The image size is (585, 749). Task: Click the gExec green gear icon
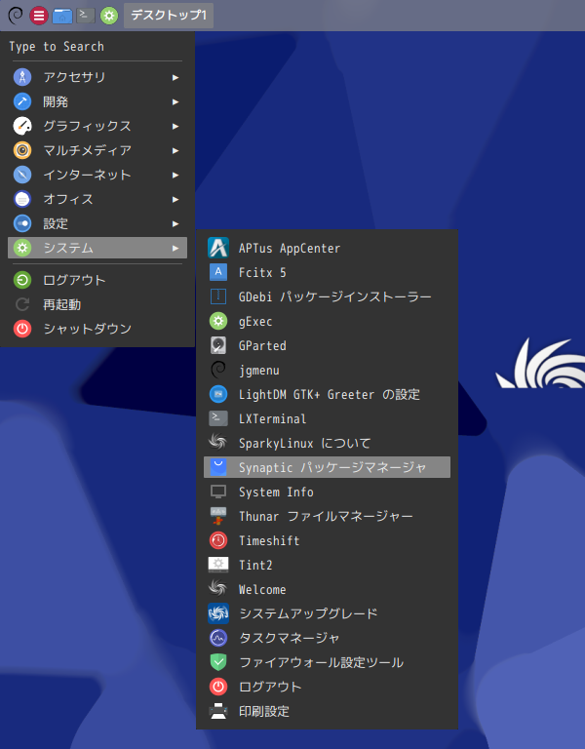(x=218, y=321)
